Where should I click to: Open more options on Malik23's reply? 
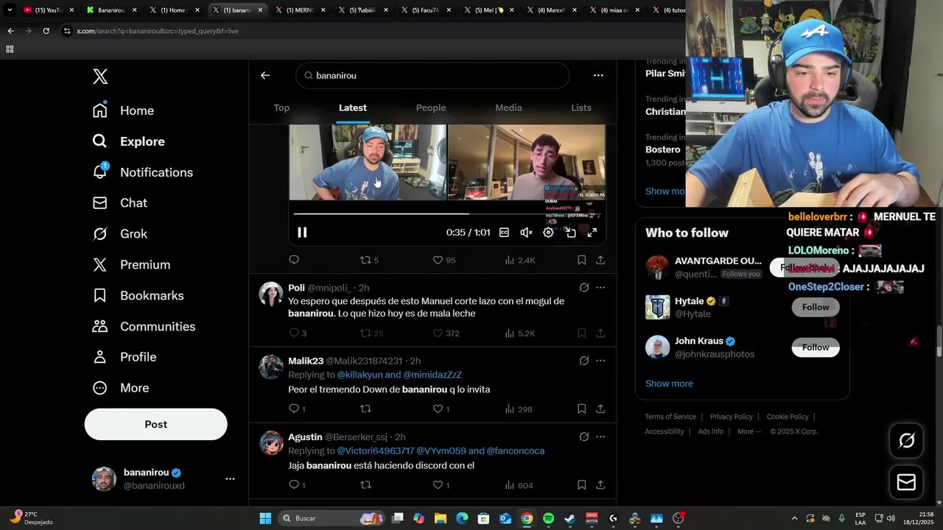pos(600,361)
